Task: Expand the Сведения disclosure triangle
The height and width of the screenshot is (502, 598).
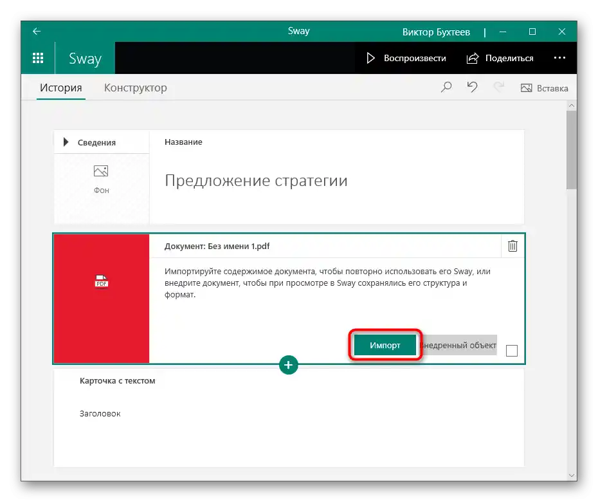Action: pos(66,142)
